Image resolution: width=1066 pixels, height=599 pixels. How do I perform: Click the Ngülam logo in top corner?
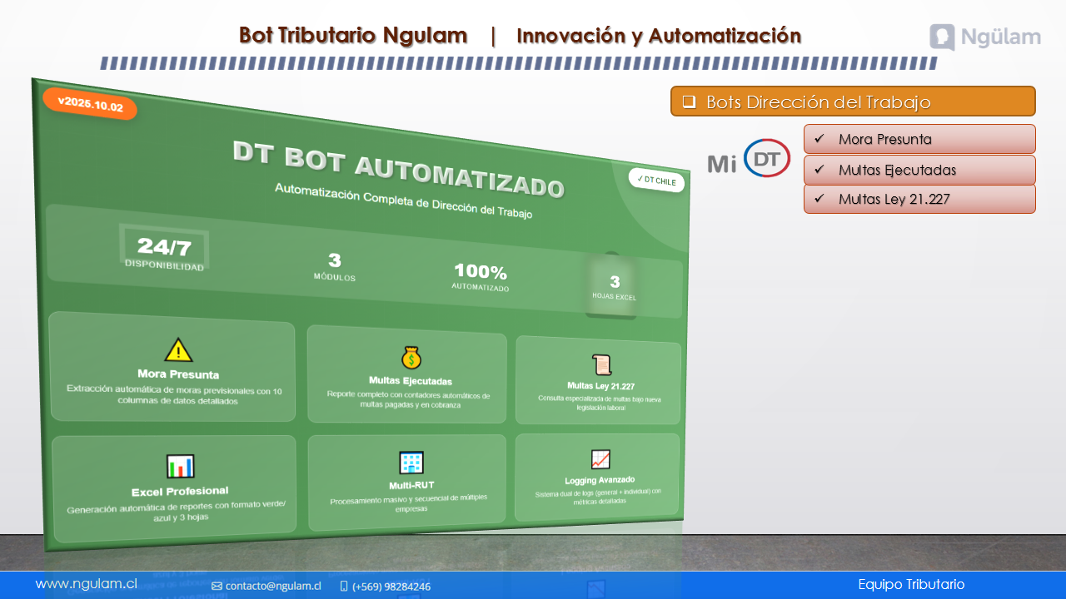(984, 37)
